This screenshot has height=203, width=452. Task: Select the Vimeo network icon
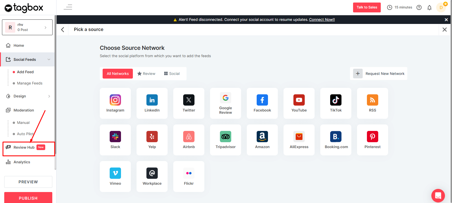pyautogui.click(x=115, y=176)
